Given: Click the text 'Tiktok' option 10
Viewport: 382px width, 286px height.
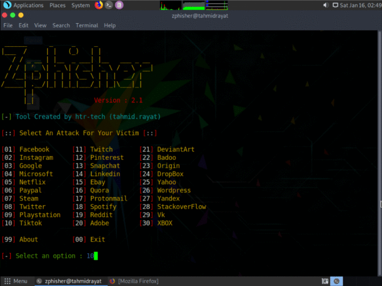Looking at the screenshot, I should tap(31, 223).
